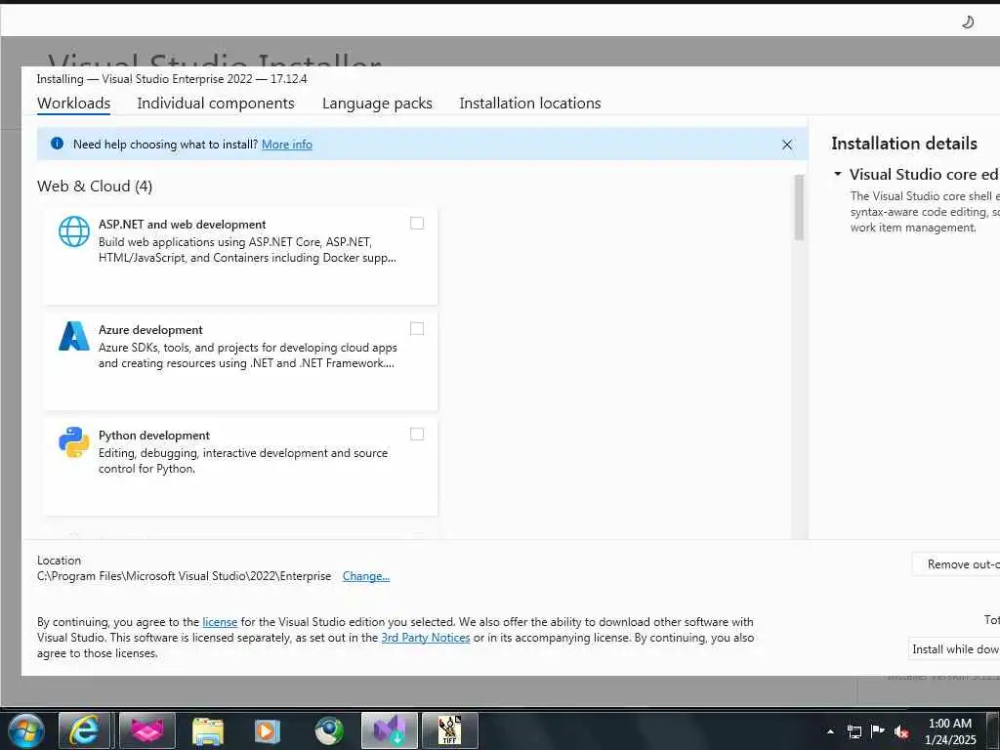Click the Python development title text
The height and width of the screenshot is (750, 1000).
coord(153,436)
